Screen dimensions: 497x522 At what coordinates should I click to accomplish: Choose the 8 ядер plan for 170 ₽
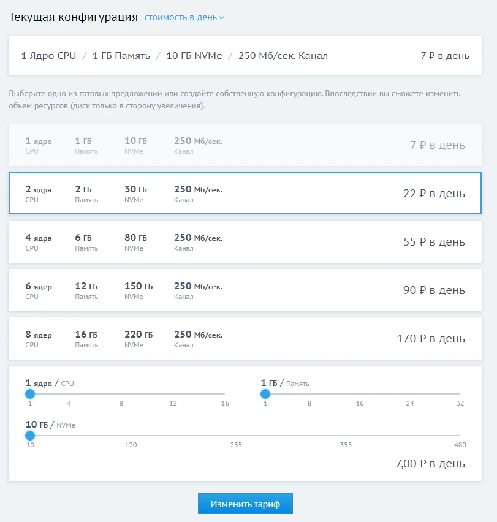[x=245, y=339]
